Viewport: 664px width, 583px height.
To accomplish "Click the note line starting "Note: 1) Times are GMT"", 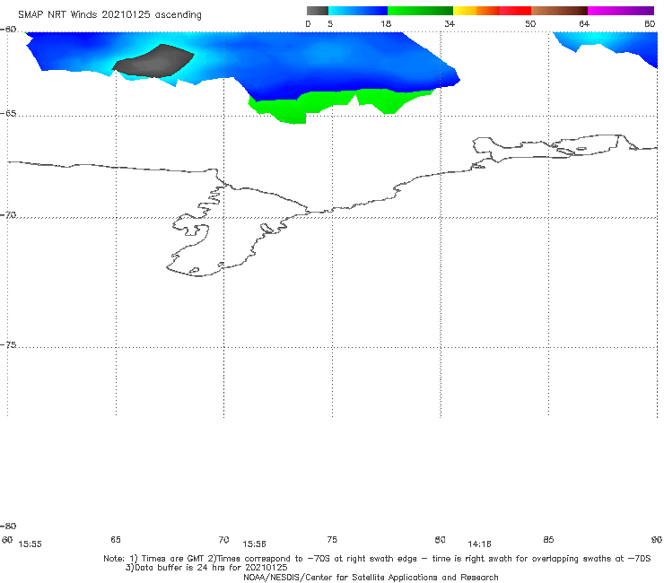I will [x=377, y=559].
